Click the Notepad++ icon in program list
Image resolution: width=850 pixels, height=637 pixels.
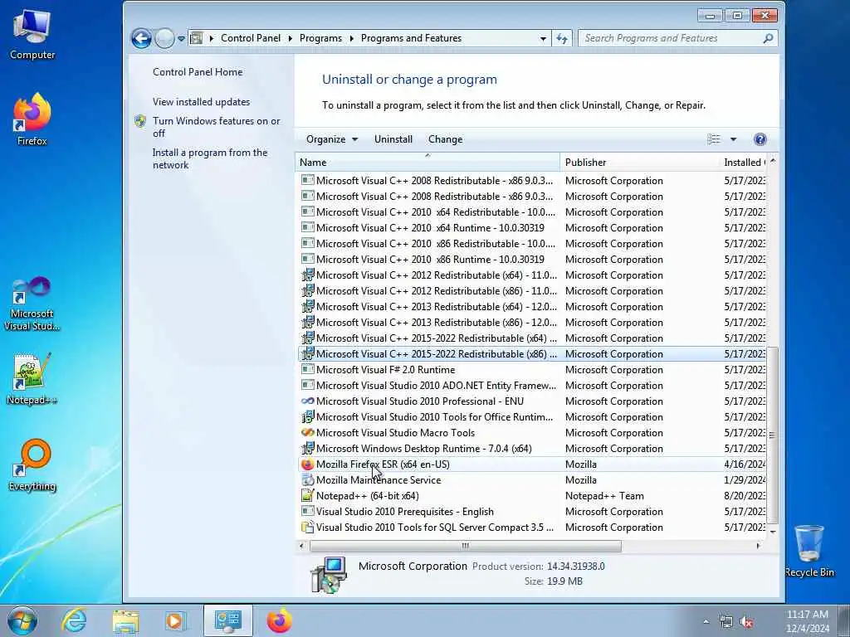point(307,496)
